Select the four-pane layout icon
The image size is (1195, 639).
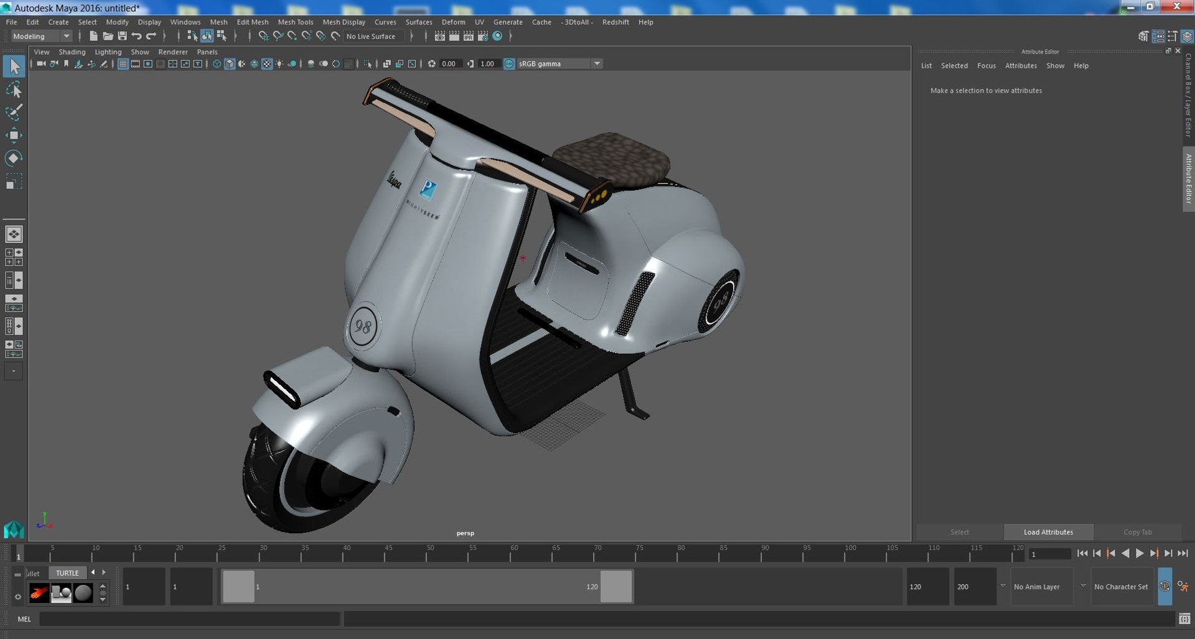coord(14,257)
